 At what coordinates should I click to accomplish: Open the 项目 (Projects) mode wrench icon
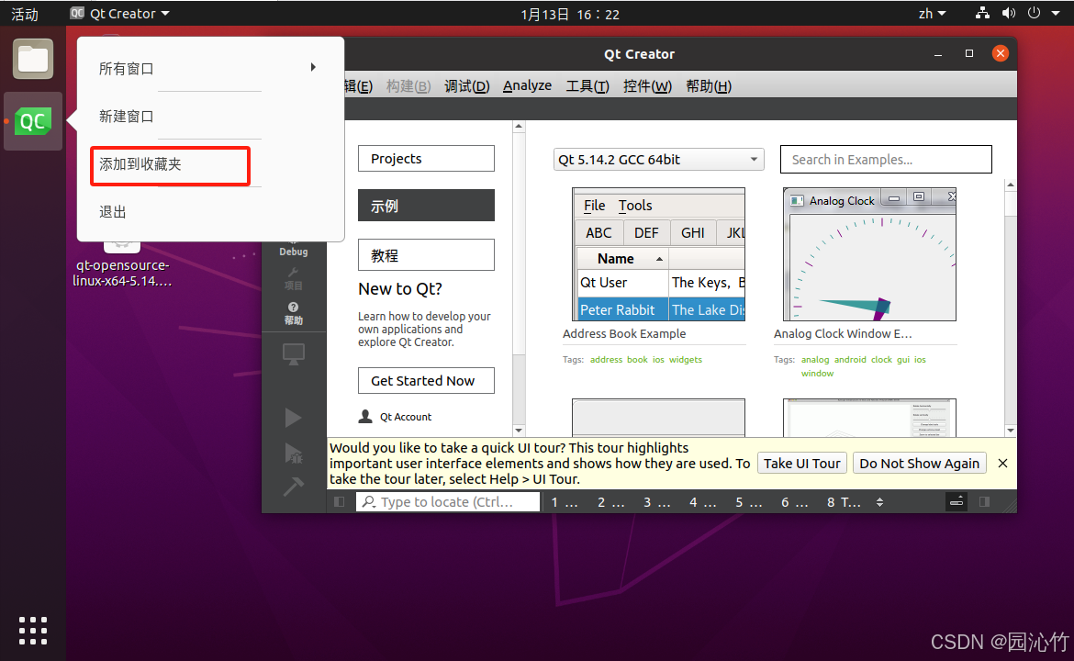click(293, 279)
